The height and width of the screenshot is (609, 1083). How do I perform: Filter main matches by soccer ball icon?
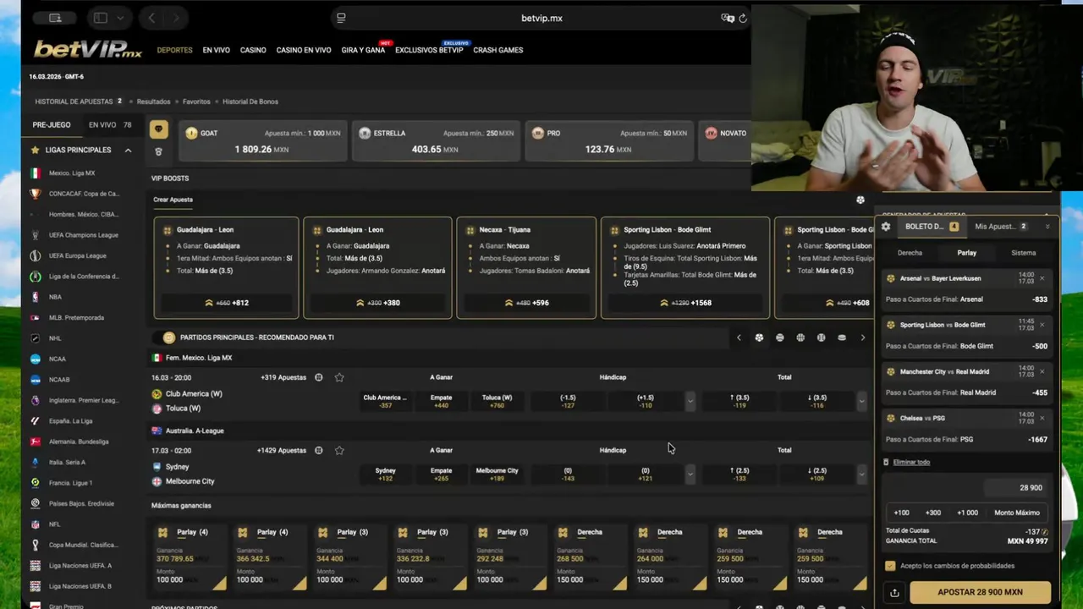(759, 337)
